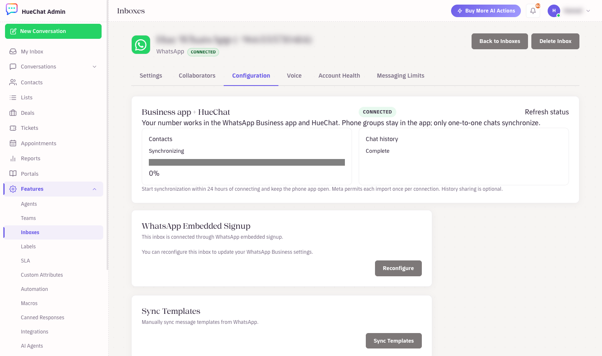Open My Inbox icon in sidebar

[13, 51]
